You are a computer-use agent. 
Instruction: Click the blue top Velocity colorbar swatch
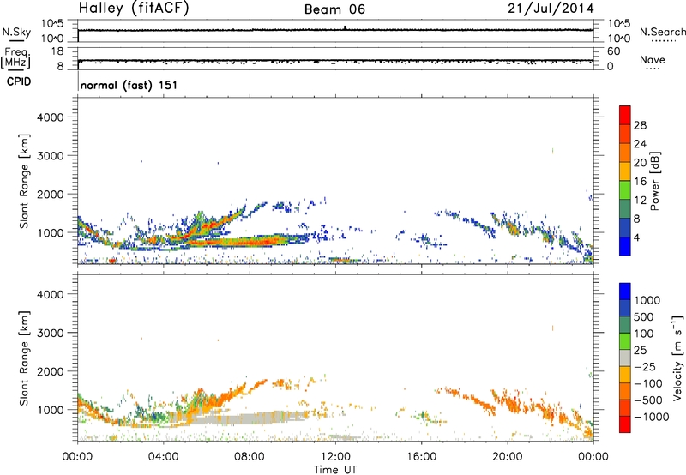click(625, 292)
